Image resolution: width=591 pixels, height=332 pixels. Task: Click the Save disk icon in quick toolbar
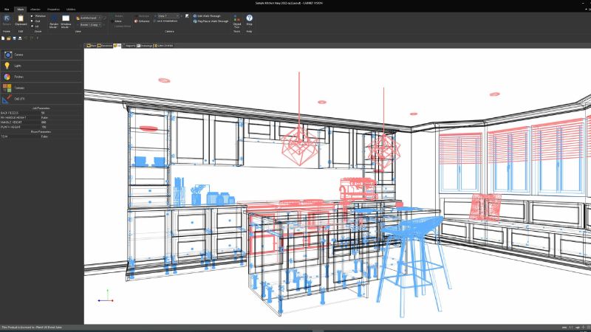tap(14, 38)
